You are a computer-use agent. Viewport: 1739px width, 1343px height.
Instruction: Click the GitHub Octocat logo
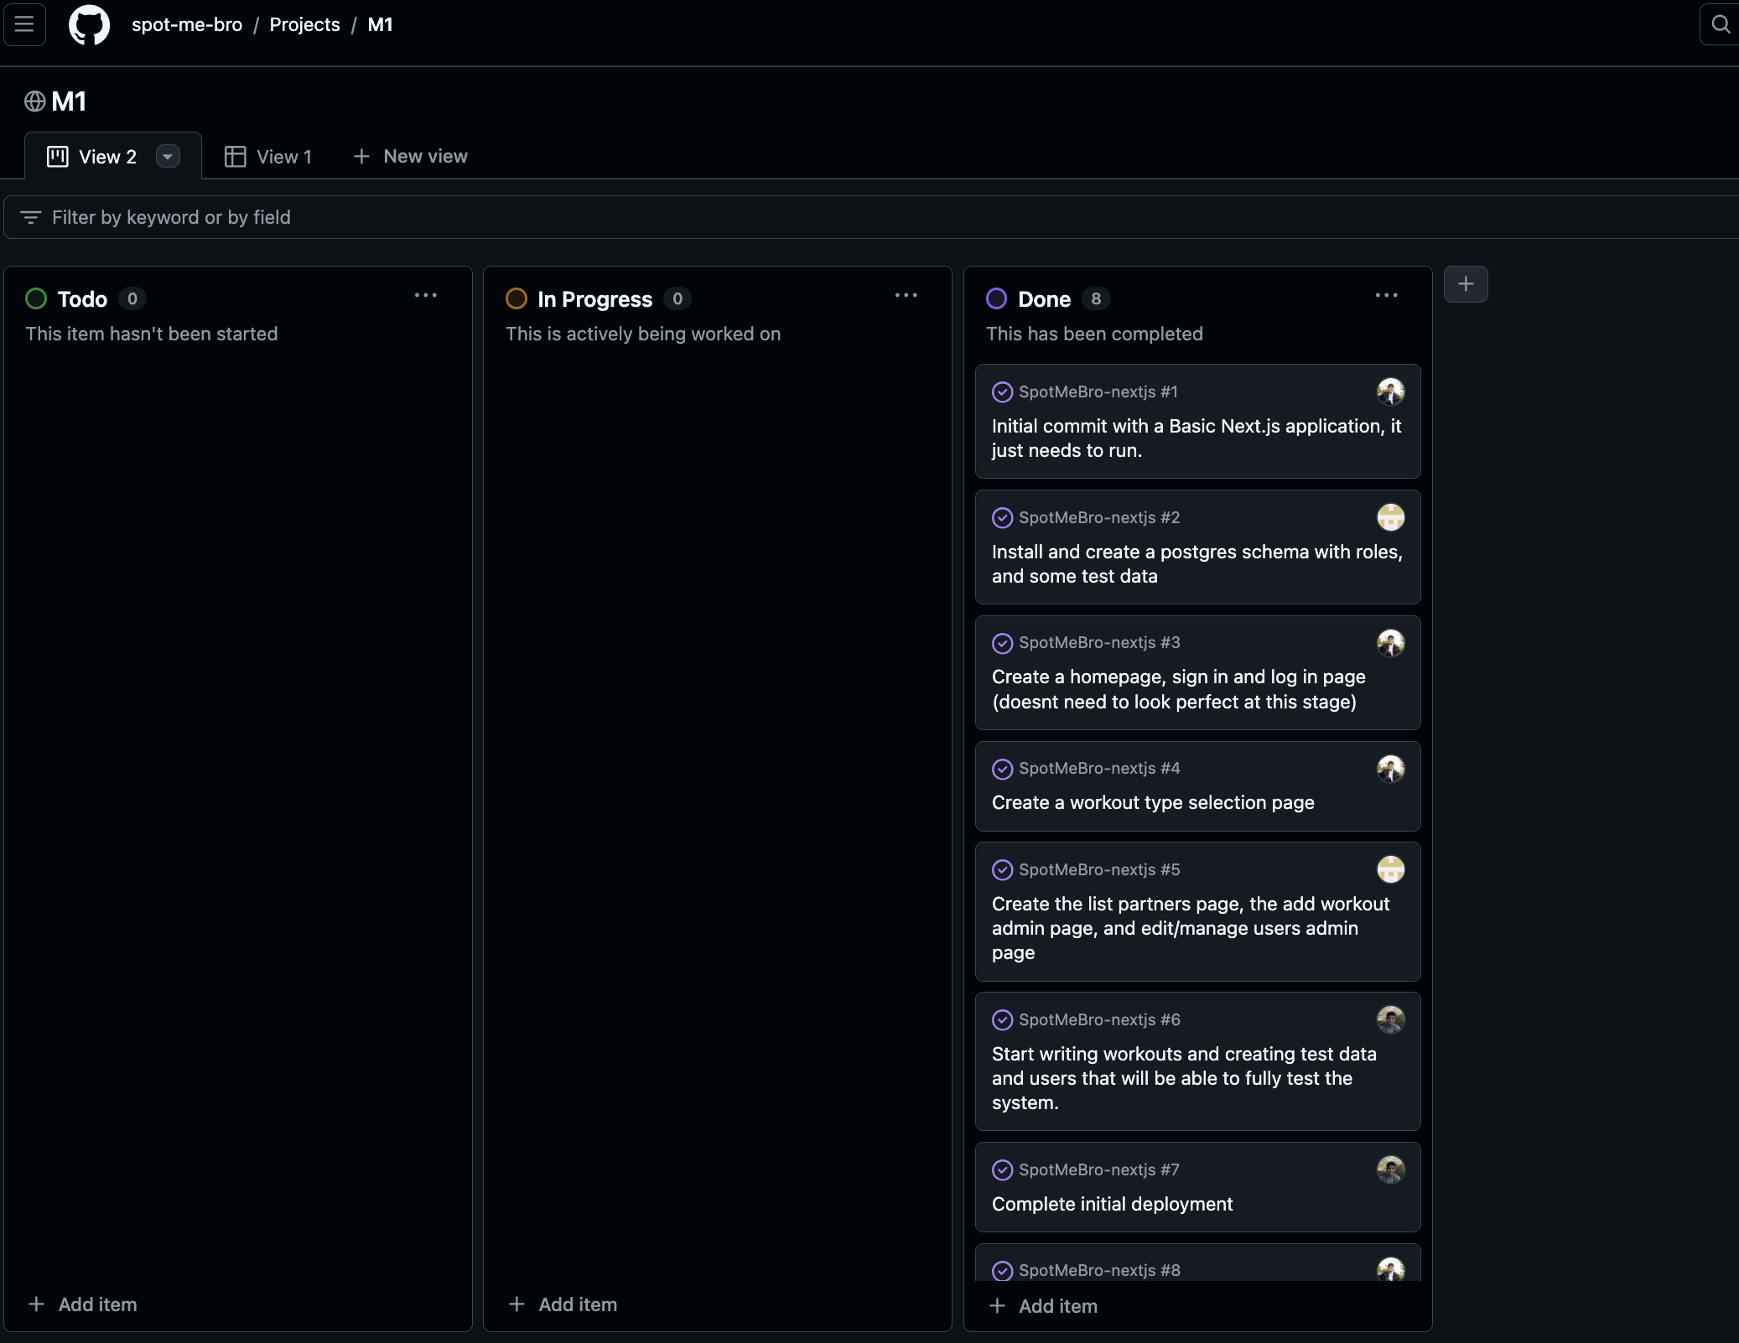[x=89, y=24]
